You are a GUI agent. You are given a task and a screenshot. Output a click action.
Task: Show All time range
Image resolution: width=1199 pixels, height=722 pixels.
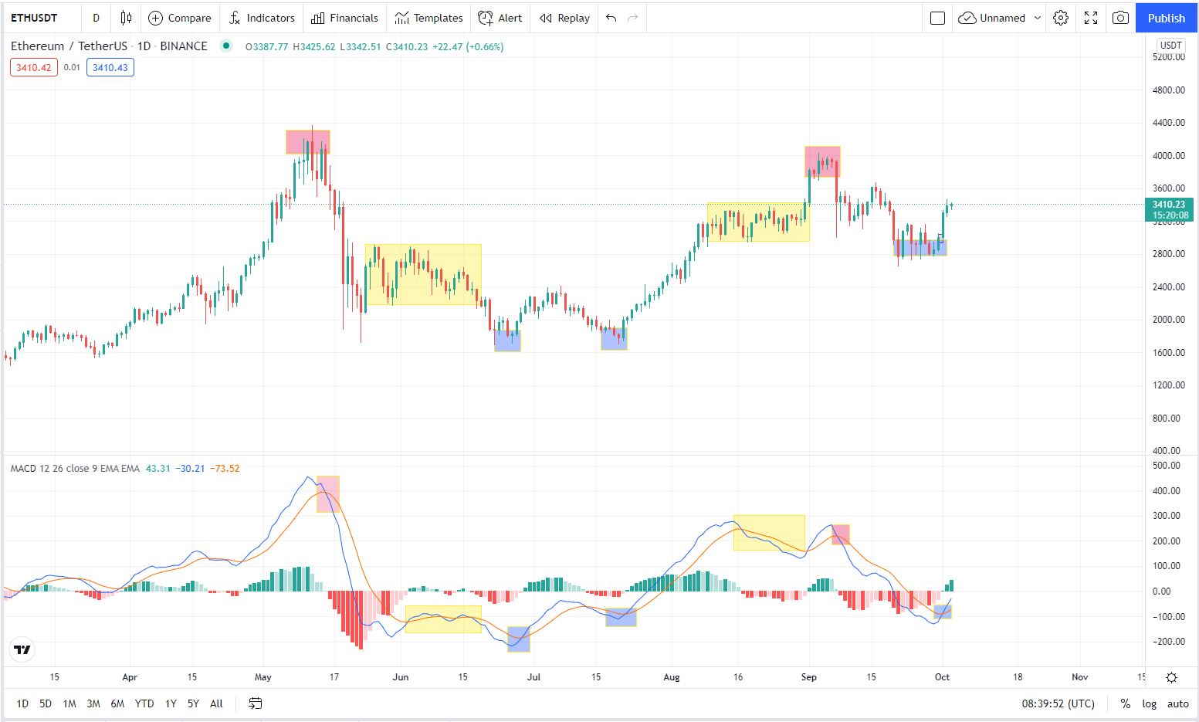(x=216, y=703)
